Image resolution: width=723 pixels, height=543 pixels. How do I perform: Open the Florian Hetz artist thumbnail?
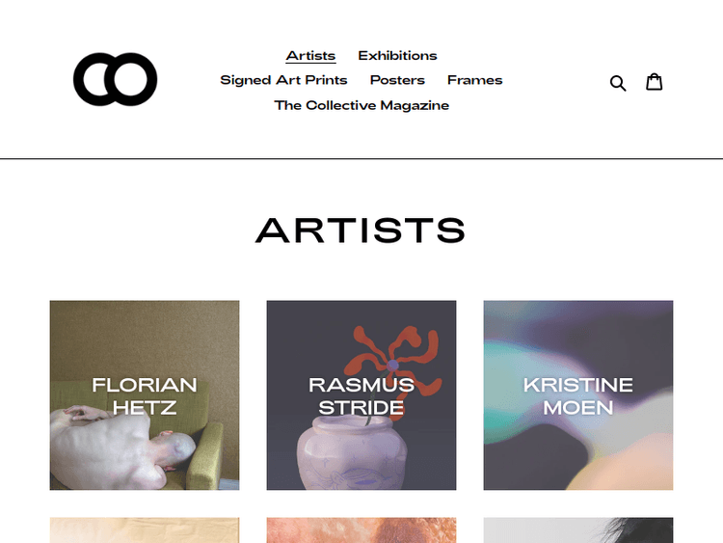[x=145, y=395]
